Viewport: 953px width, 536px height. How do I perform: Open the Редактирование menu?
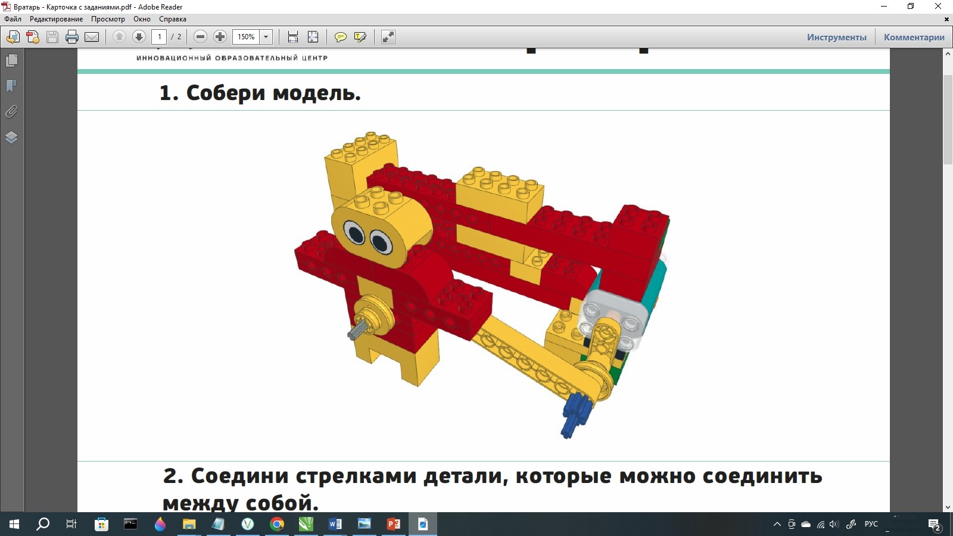57,19
